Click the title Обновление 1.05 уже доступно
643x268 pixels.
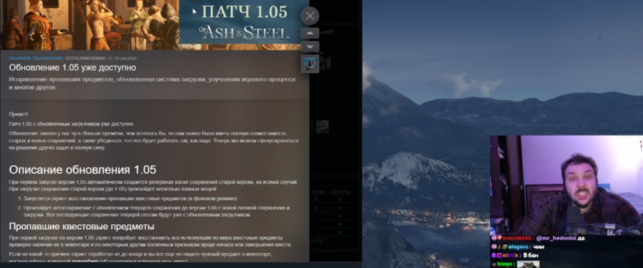click(72, 68)
